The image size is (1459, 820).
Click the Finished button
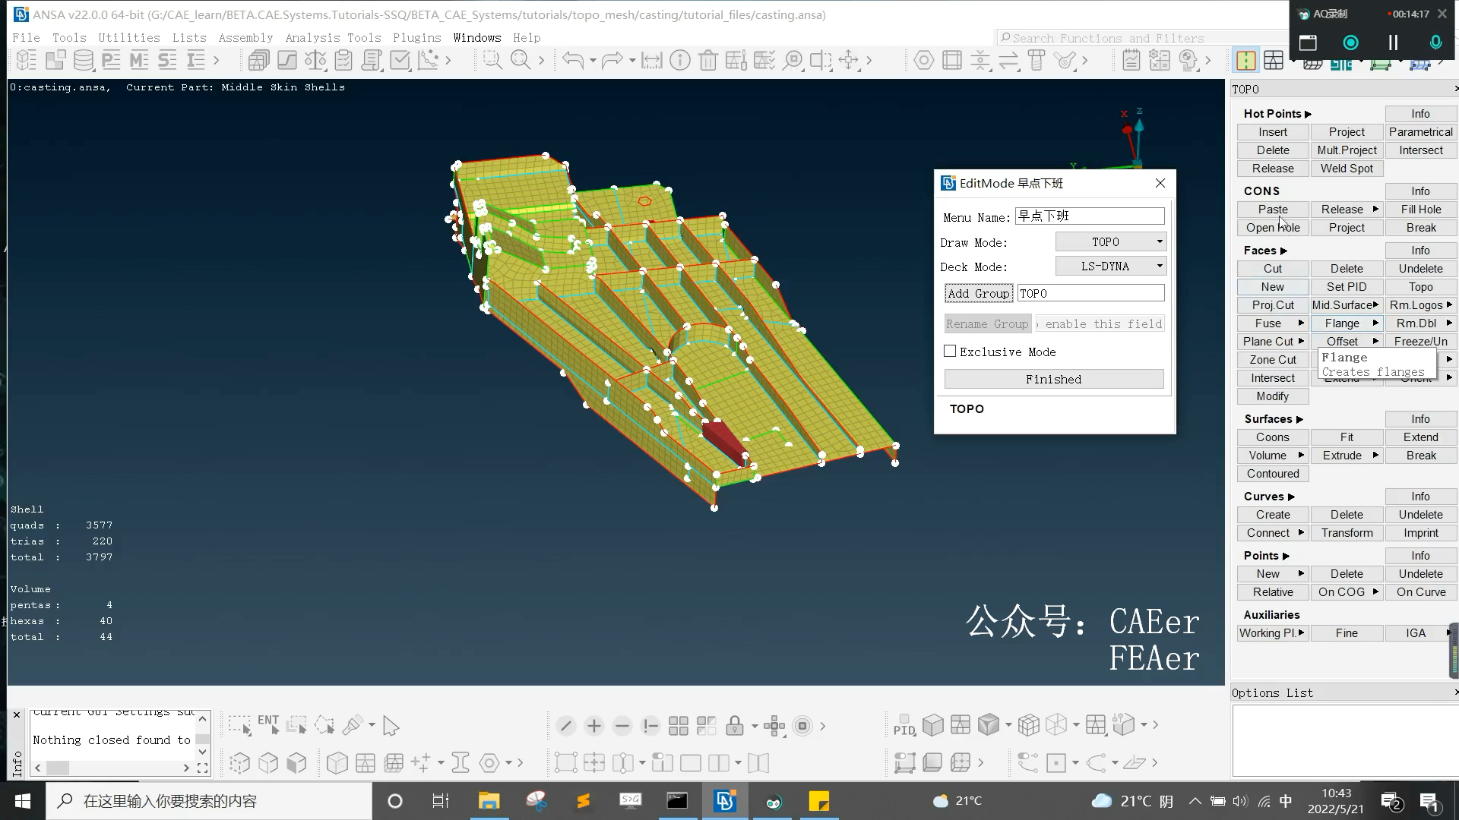coord(1053,379)
